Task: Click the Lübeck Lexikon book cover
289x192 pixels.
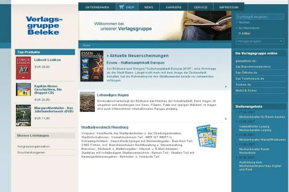Action: click(x=24, y=68)
